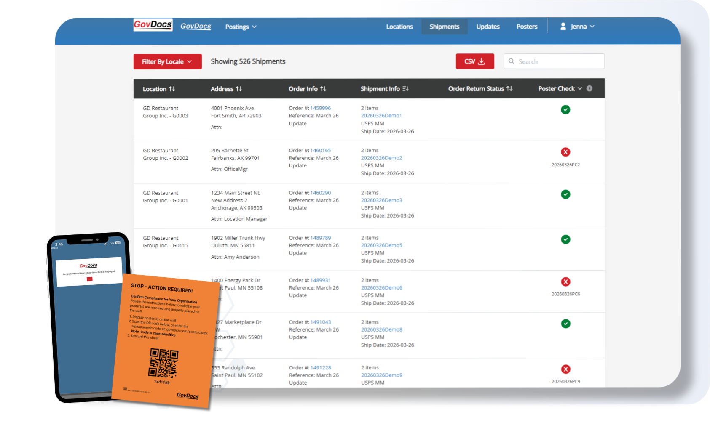
Task: Sort by Order Return Status
Action: pyautogui.click(x=509, y=89)
